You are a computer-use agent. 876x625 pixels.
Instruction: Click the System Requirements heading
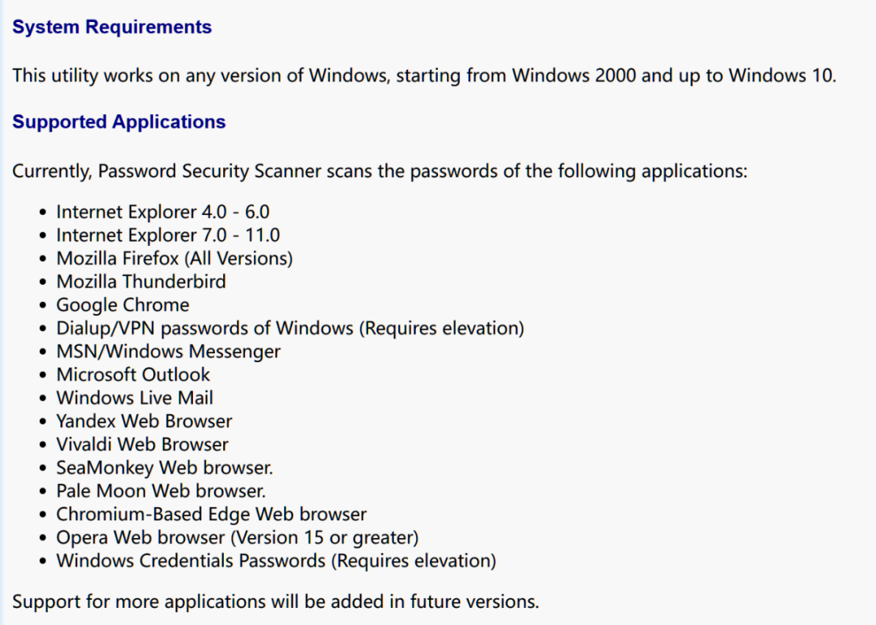(112, 27)
